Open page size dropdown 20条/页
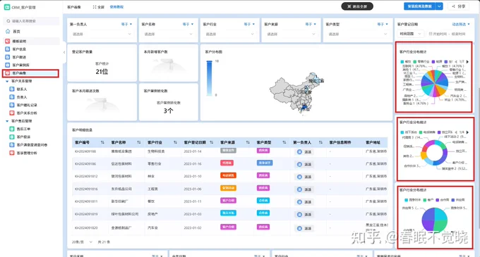 [82, 242]
